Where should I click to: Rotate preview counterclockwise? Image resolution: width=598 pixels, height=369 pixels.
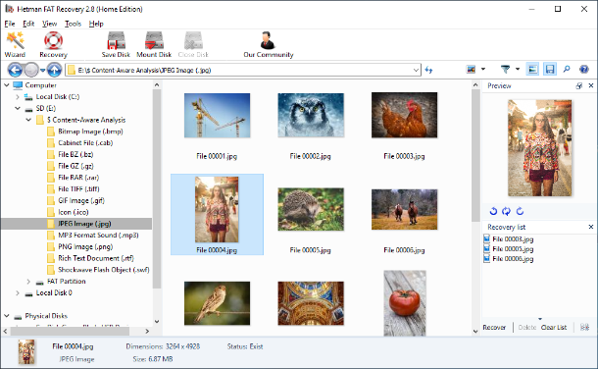coord(493,211)
